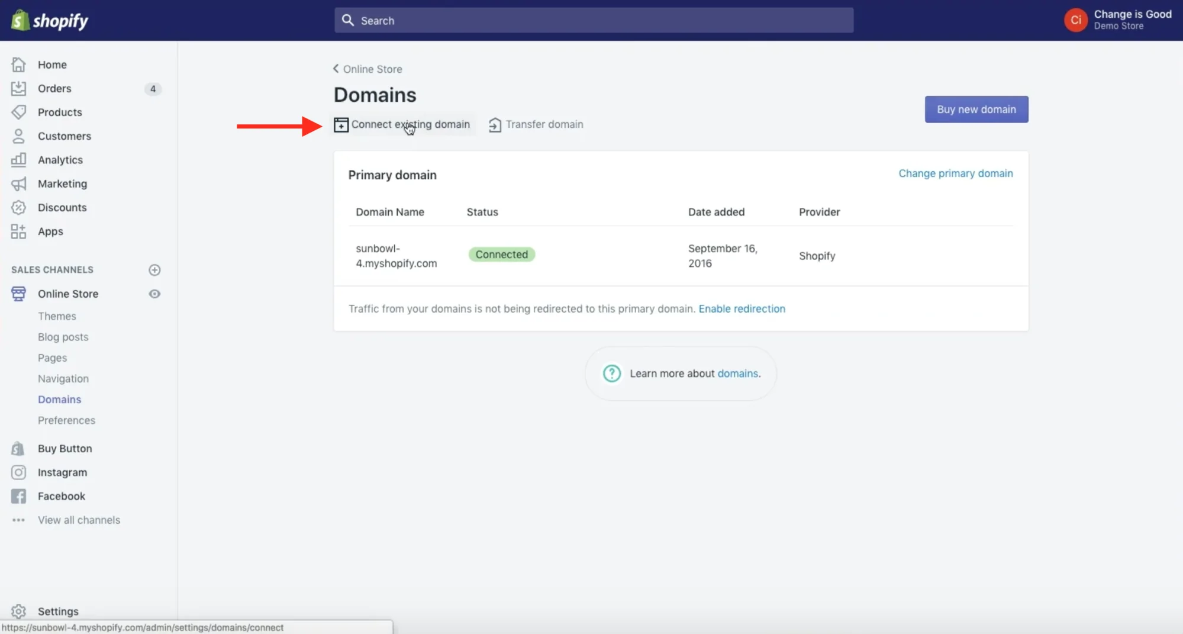
Task: Open Orders from the sidebar icon
Action: click(18, 88)
